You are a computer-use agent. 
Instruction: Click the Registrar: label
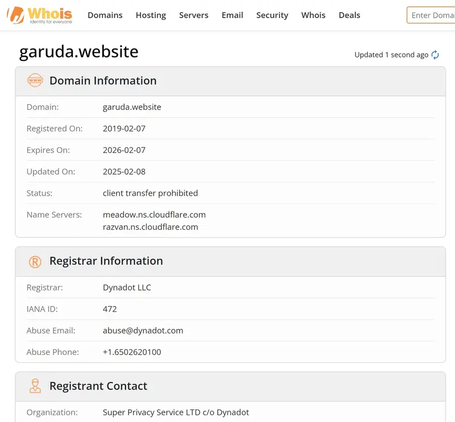45,287
